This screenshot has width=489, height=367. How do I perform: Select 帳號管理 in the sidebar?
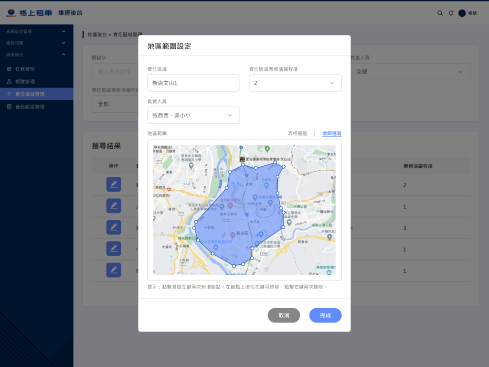[25, 82]
